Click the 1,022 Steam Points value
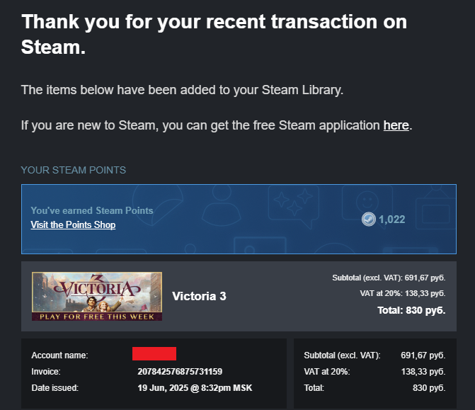Screen dimensions: 475x410 391,219
